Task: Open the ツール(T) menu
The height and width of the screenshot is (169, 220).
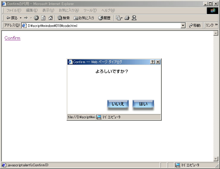Action: [x=90, y=10]
